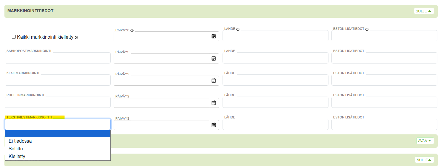The width and height of the screenshot is (443, 166).
Task: Open calendar for Sähköpostimarkkinointi date
Action: 214,58
